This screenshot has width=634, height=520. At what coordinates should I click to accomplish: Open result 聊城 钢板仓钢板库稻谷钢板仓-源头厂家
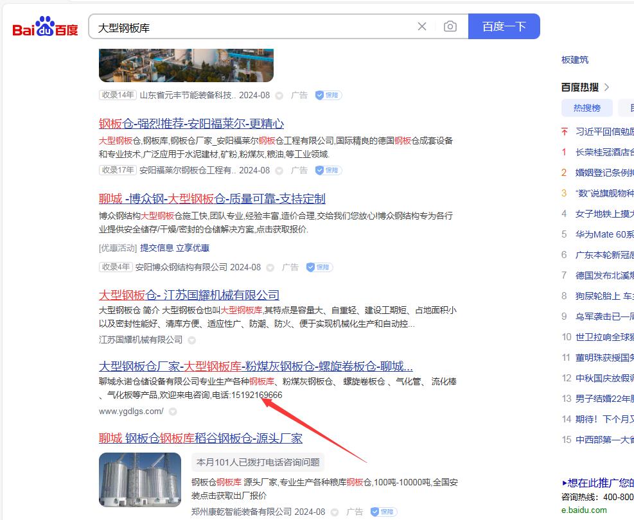[x=200, y=438]
